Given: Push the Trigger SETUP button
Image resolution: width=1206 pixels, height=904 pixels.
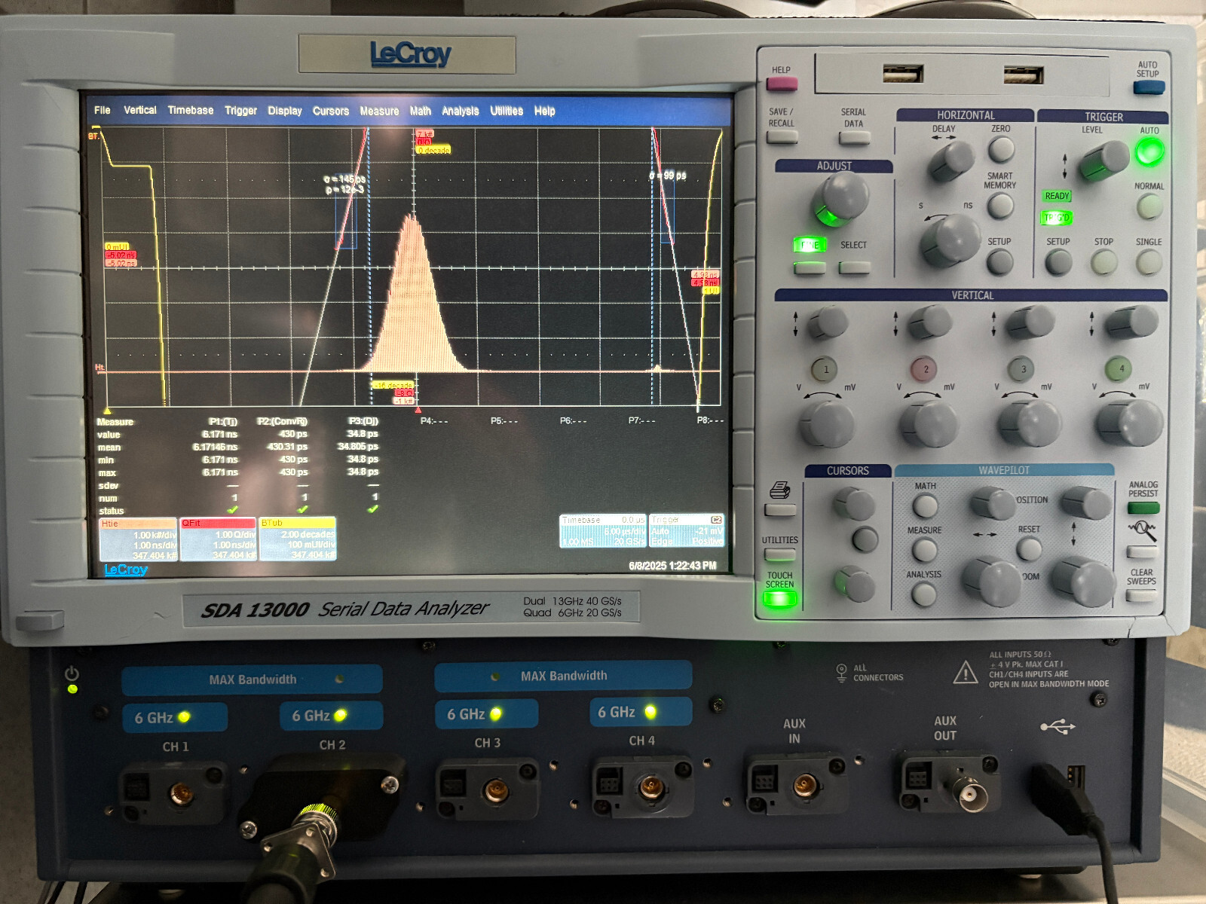Looking at the screenshot, I should (1058, 262).
